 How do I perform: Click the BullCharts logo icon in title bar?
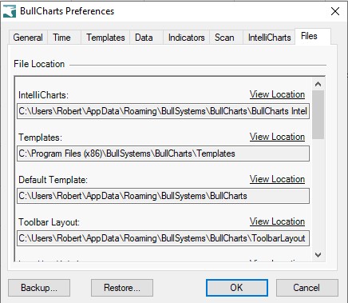[x=10, y=11]
